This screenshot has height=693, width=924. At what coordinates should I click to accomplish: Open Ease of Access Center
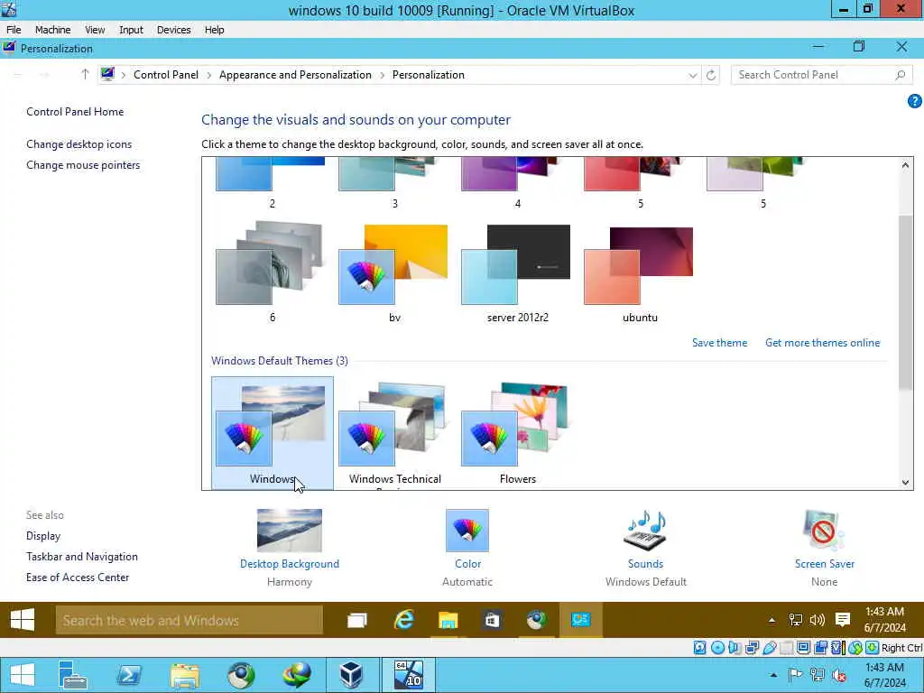pos(78,577)
